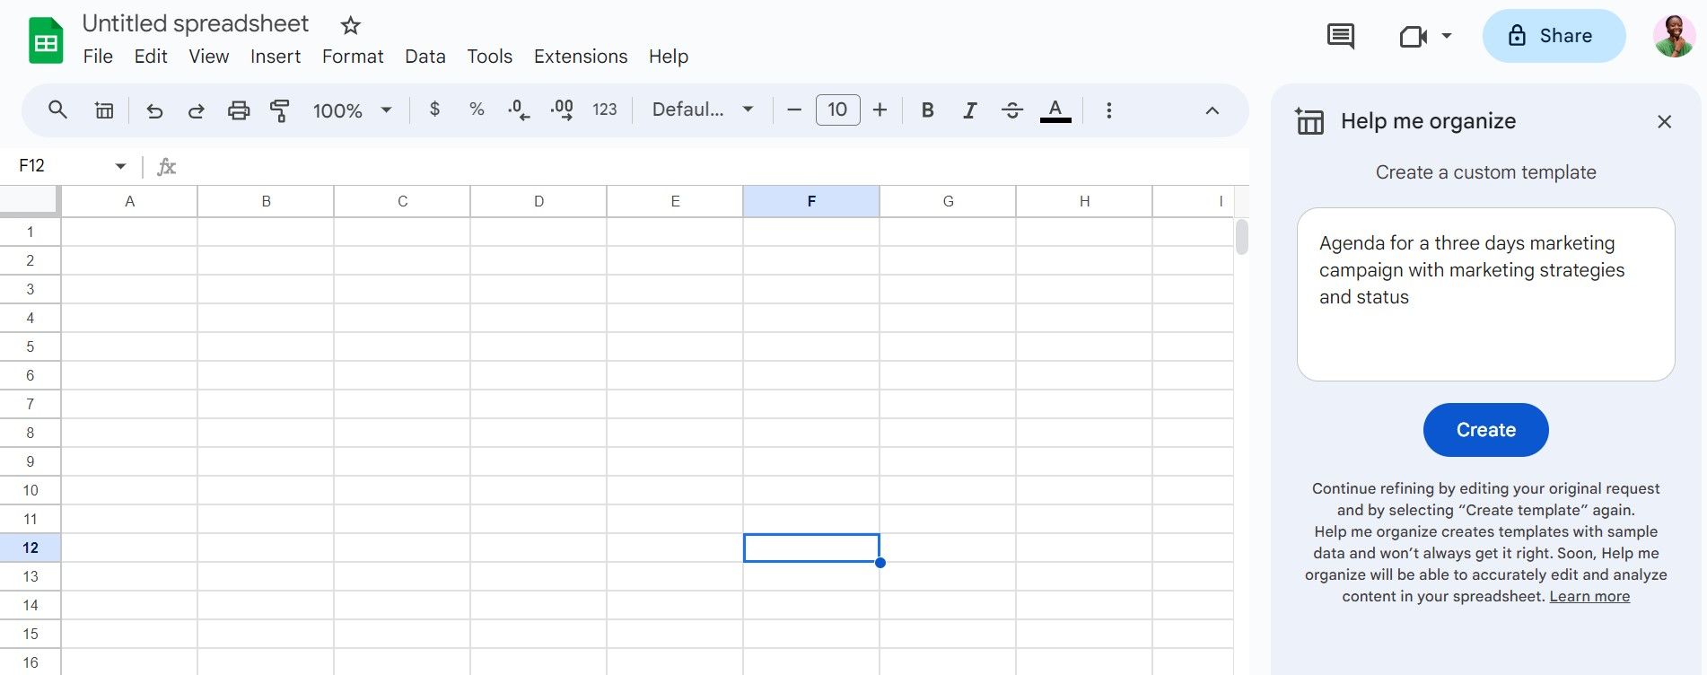Open the more toolbar options menu

coord(1109,110)
